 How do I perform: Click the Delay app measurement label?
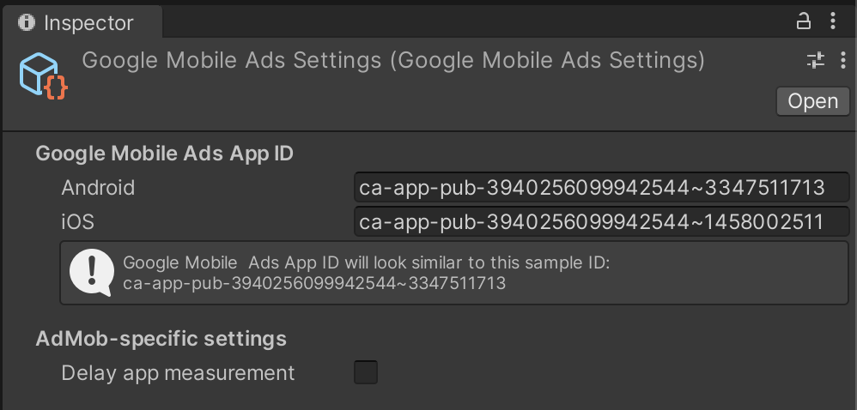(178, 373)
